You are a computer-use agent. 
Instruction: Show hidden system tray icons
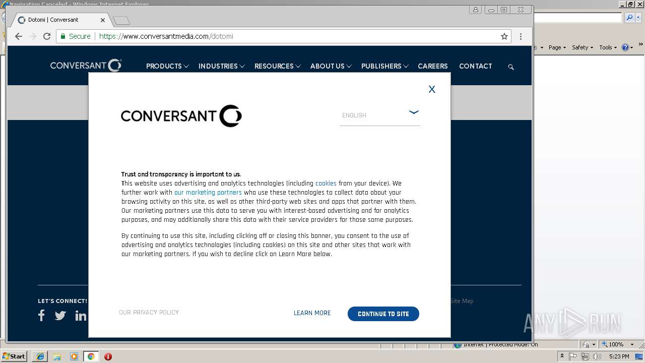[x=562, y=356]
